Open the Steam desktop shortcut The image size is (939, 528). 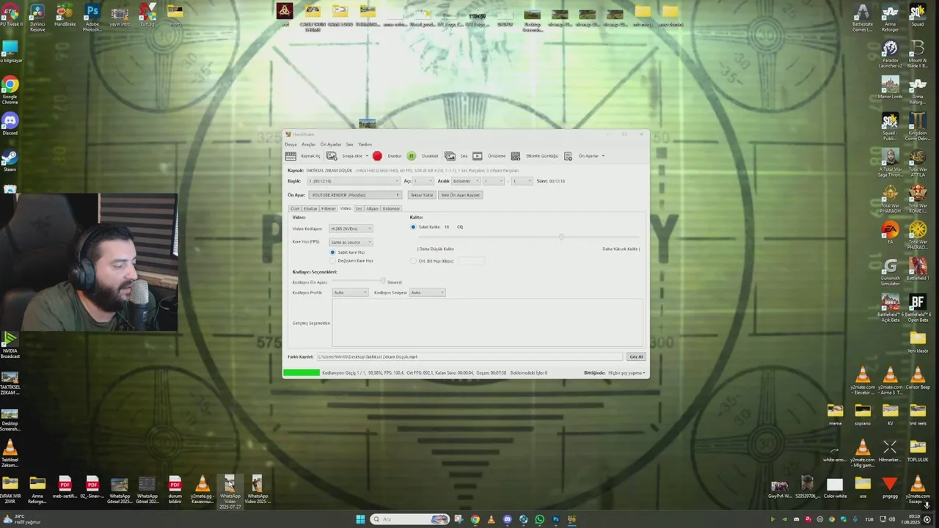pos(10,161)
